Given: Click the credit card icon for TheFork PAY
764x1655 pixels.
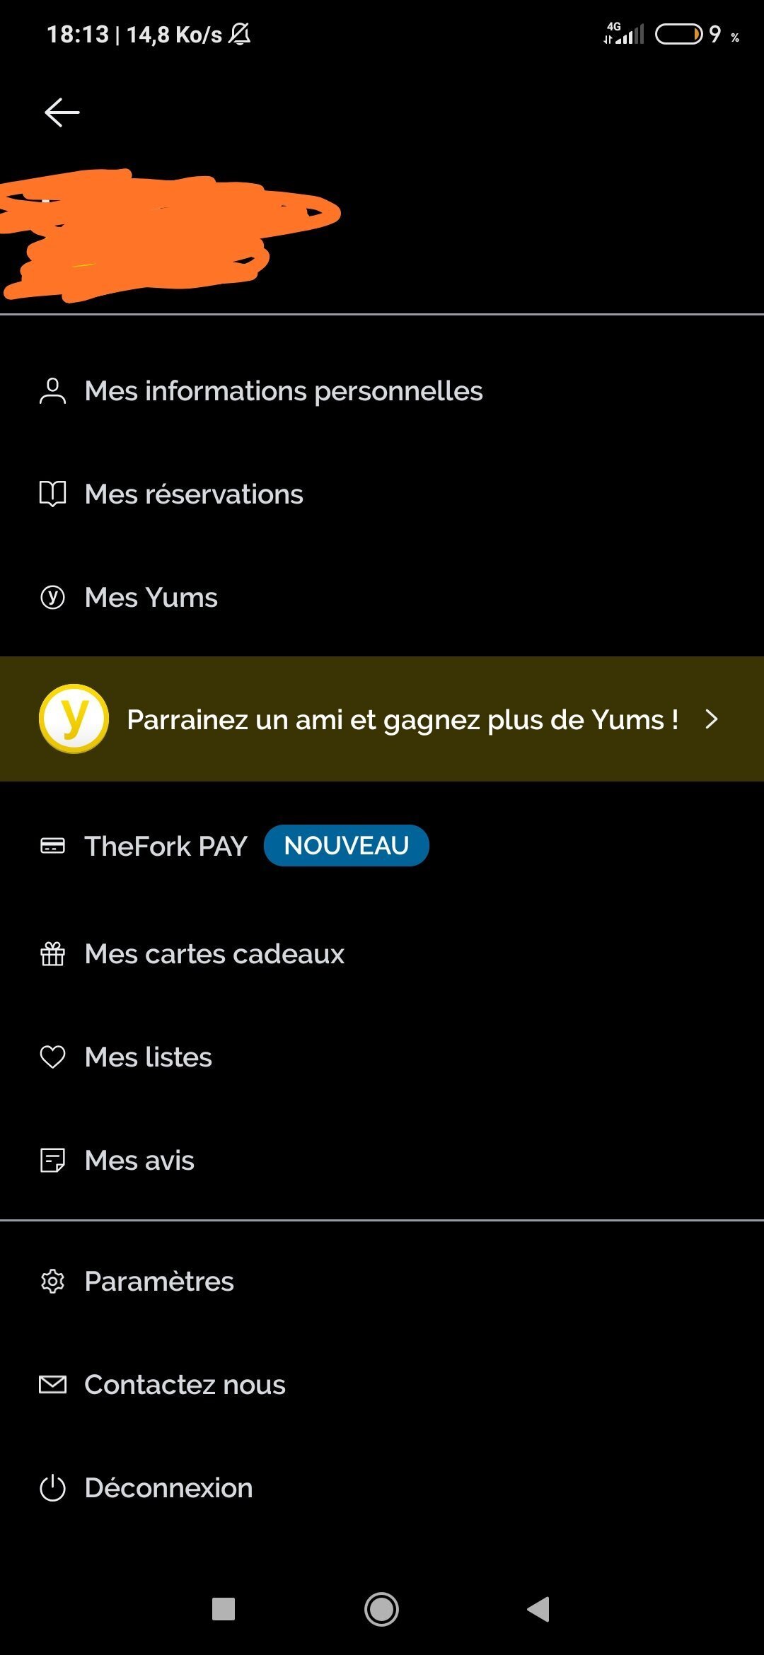Looking at the screenshot, I should point(52,846).
